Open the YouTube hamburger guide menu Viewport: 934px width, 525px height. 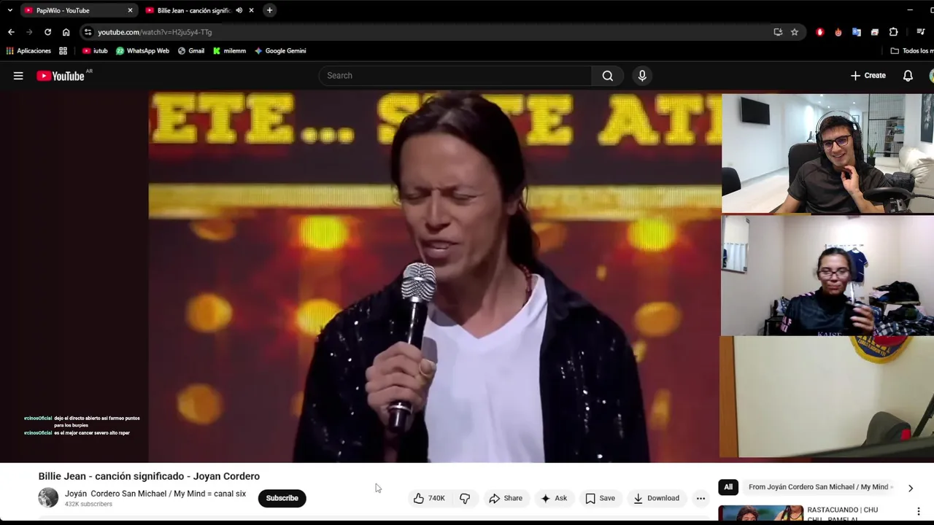[x=18, y=76]
